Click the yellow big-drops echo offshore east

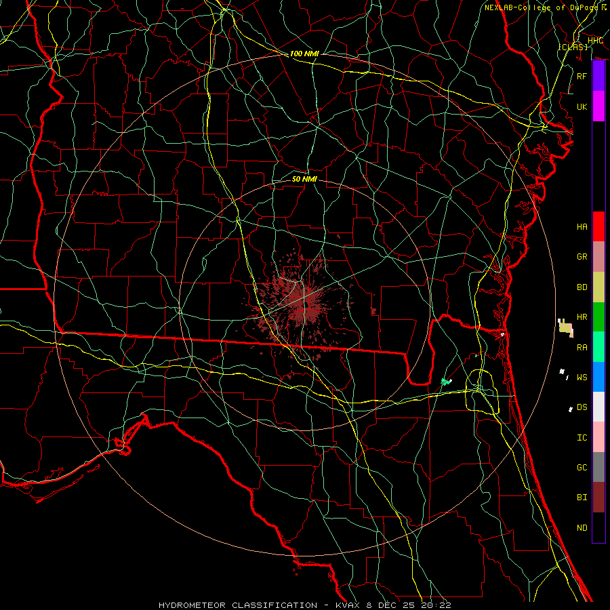(x=565, y=327)
